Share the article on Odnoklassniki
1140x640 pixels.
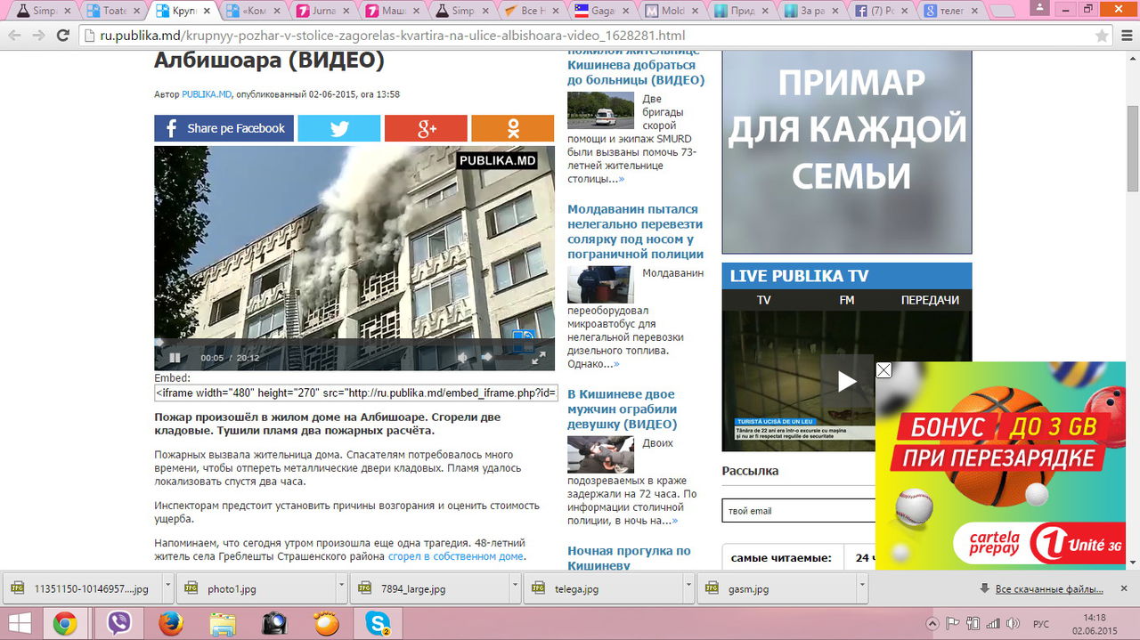(512, 128)
